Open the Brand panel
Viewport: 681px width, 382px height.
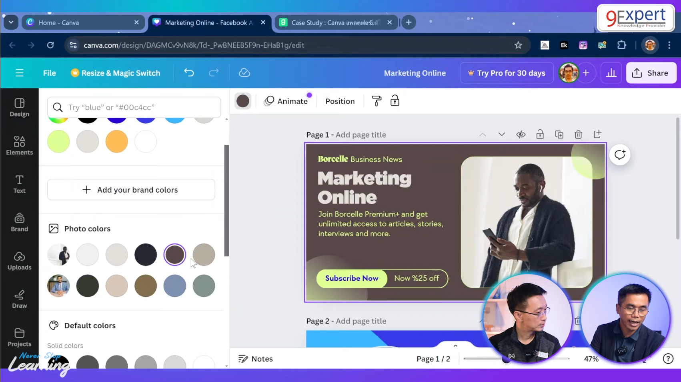click(x=19, y=223)
